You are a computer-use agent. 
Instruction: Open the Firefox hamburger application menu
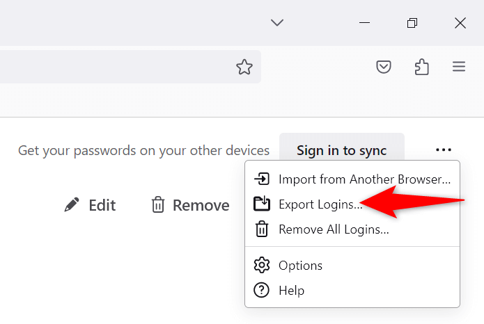(x=459, y=67)
